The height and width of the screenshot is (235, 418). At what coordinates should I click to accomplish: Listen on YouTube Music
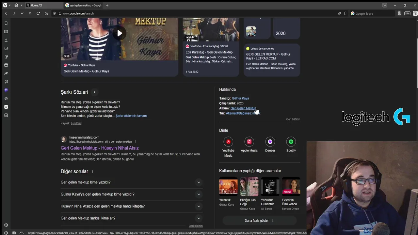228,147
